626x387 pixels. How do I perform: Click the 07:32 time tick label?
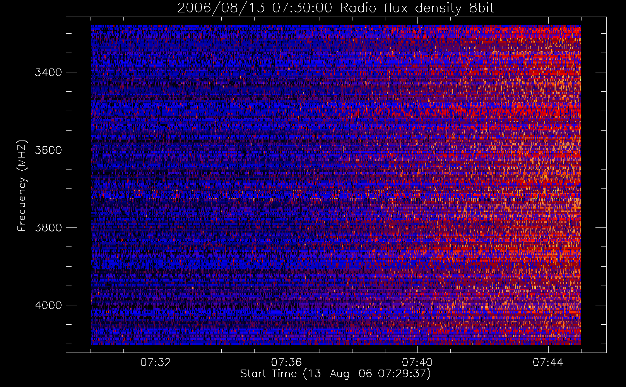pyautogui.click(x=156, y=363)
